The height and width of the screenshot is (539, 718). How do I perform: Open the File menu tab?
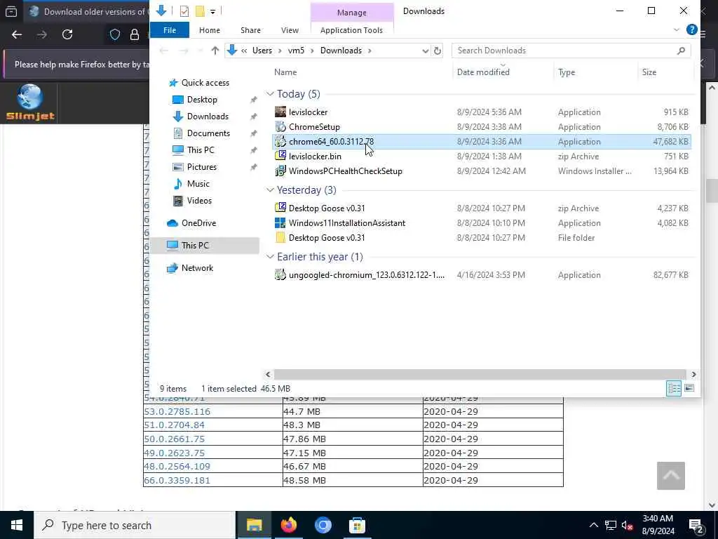[170, 29]
